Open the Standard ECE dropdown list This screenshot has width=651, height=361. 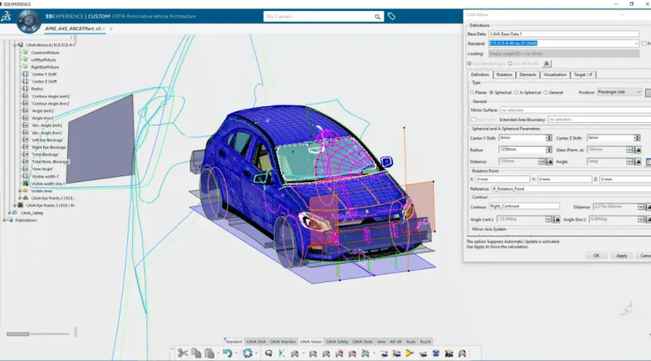pos(636,43)
